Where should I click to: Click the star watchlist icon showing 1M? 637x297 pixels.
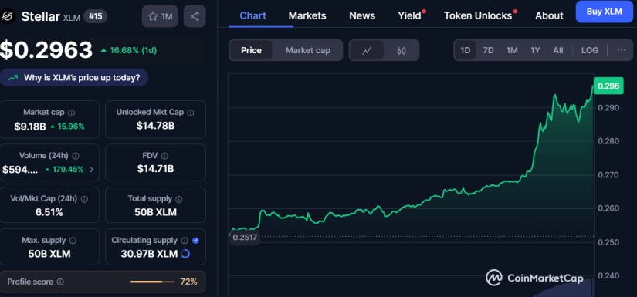tap(160, 17)
